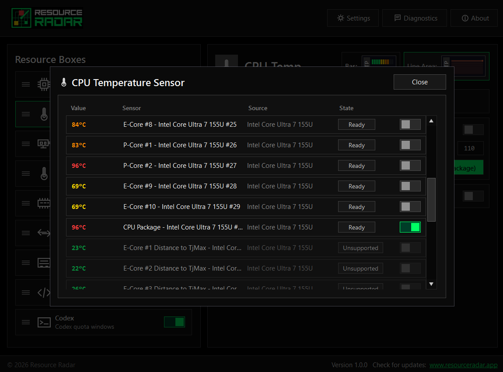Click thermometer icon in dialog title
Image resolution: width=503 pixels, height=372 pixels.
tap(64, 83)
